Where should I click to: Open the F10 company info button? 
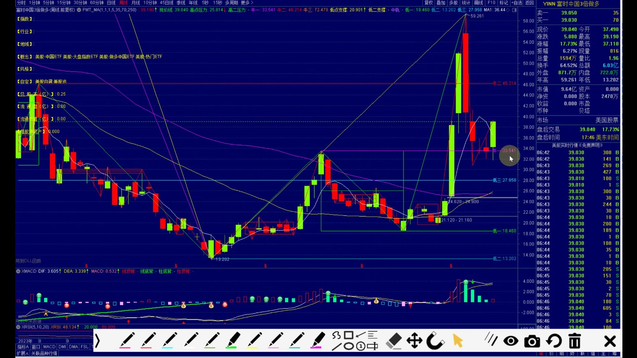coord(491,3)
